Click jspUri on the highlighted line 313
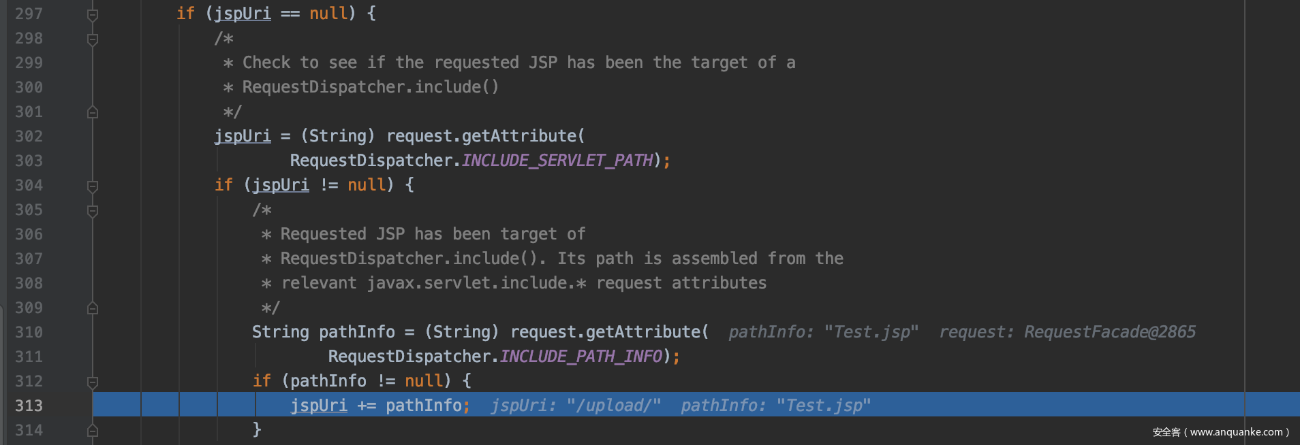This screenshot has width=1300, height=445. pyautogui.click(x=318, y=406)
